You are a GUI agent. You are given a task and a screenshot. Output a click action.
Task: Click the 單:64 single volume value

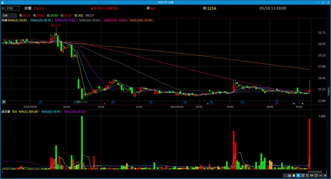point(151,8)
